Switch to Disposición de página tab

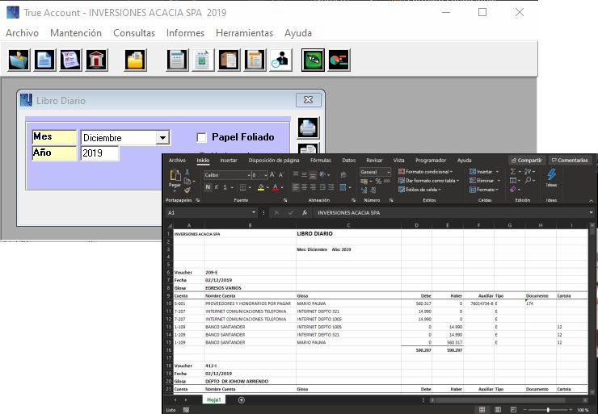click(x=274, y=161)
